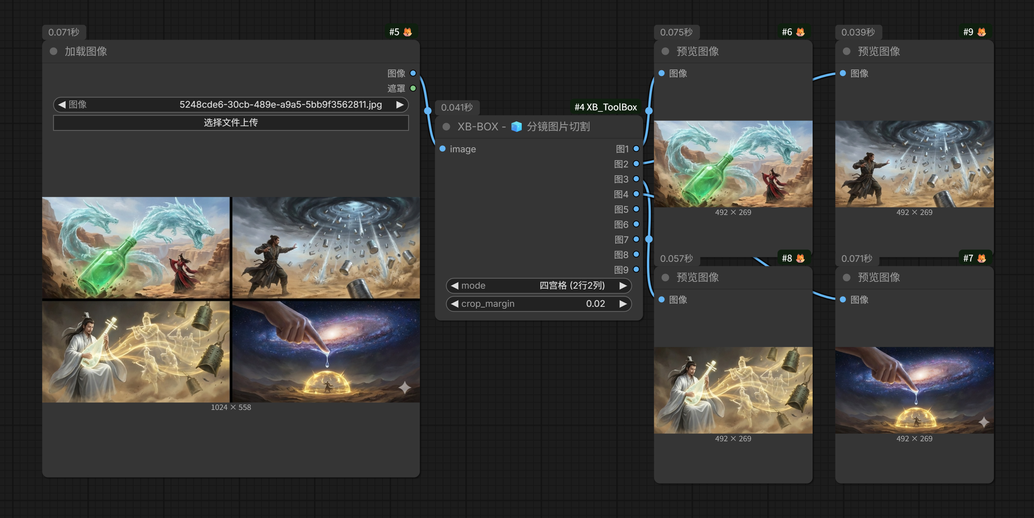Open the mode 四宫格 (2行2列) selector
The image size is (1034, 518).
point(539,286)
